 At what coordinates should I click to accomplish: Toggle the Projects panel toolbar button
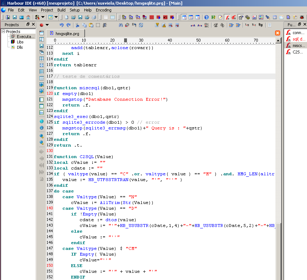[x=184, y=17]
